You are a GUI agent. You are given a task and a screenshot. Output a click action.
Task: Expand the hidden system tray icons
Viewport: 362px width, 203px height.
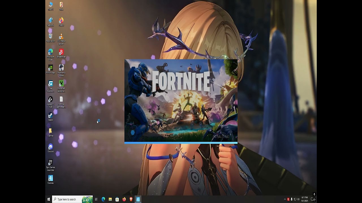285,199
